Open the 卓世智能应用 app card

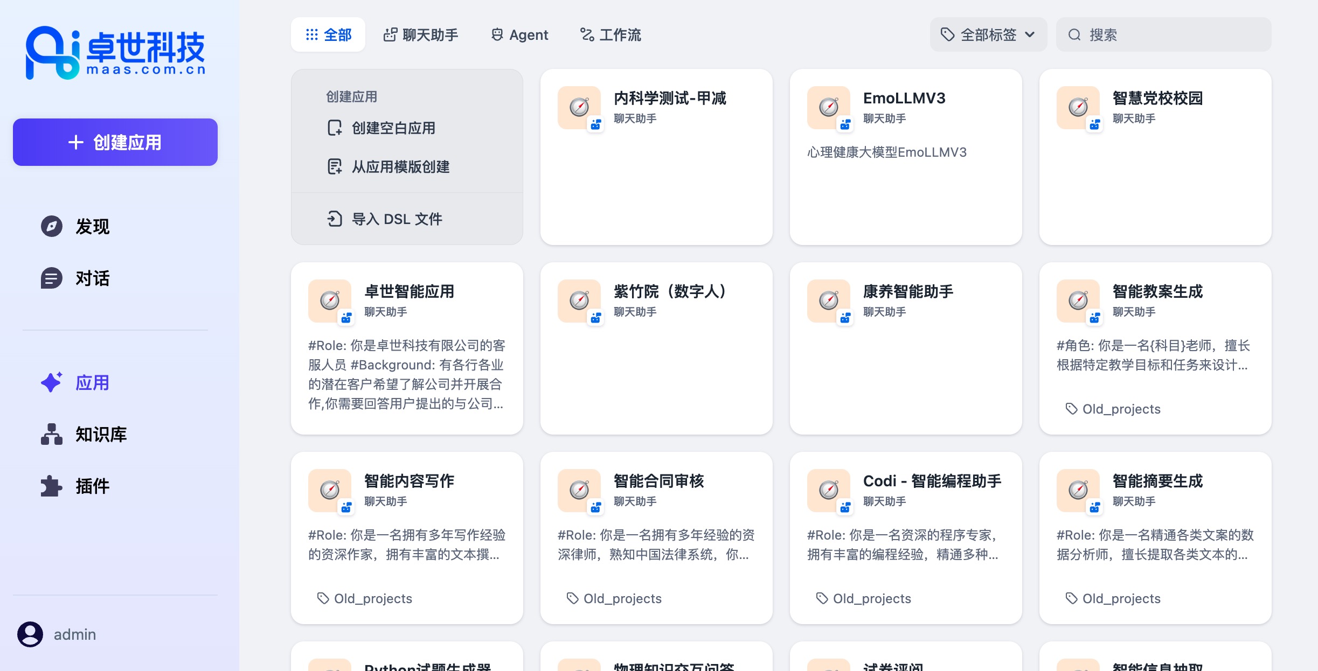pos(407,348)
